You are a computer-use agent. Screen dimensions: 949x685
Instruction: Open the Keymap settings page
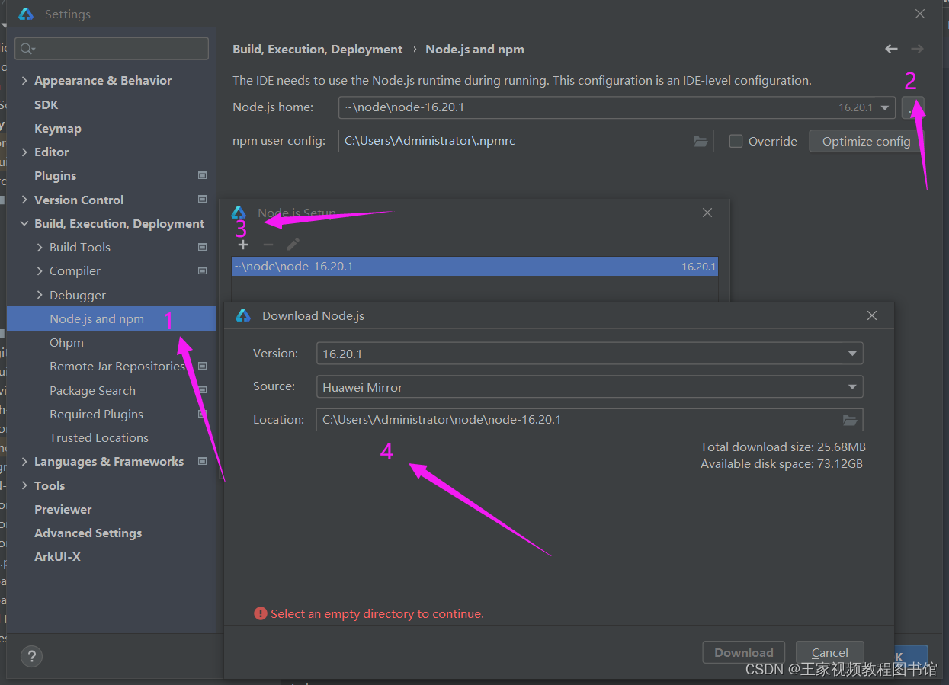57,129
